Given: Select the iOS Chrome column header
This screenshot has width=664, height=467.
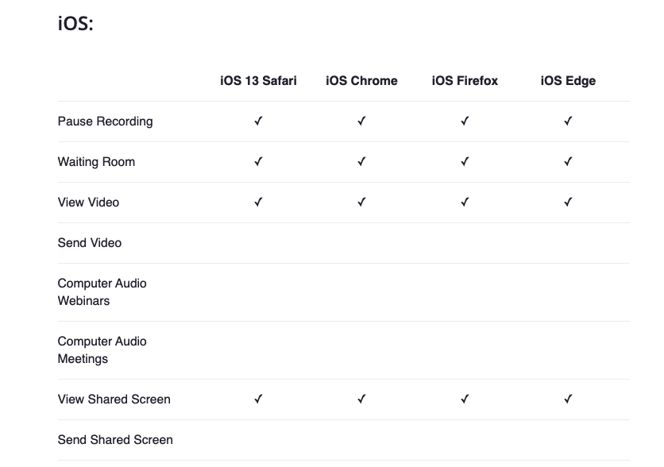Looking at the screenshot, I should (x=361, y=81).
